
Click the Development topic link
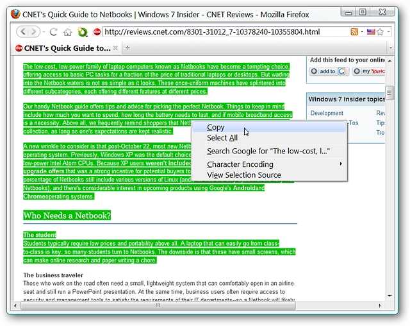(327, 113)
